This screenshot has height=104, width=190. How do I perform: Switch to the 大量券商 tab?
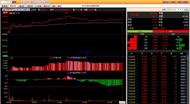click(x=30, y=6)
